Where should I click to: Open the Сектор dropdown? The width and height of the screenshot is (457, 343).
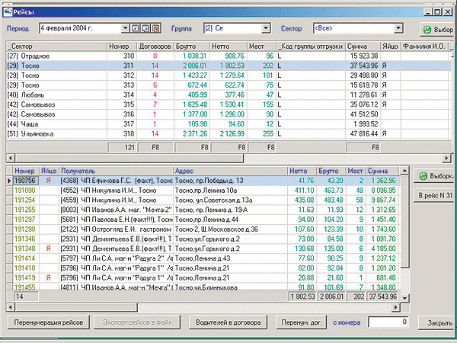pyautogui.click(x=398, y=28)
